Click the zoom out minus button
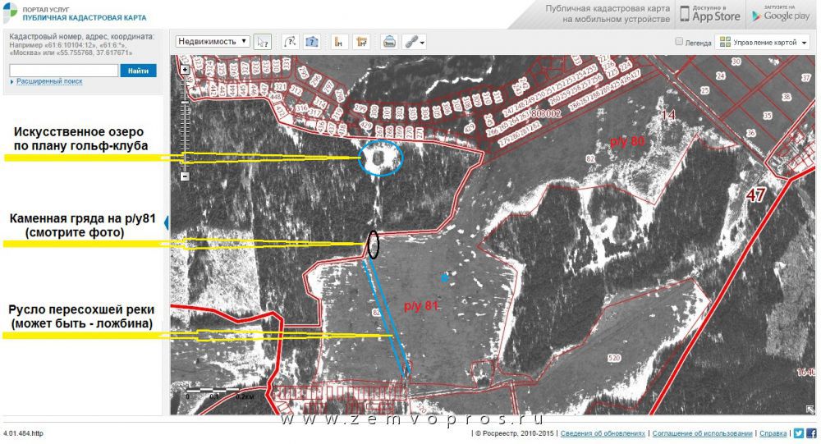 click(x=185, y=176)
